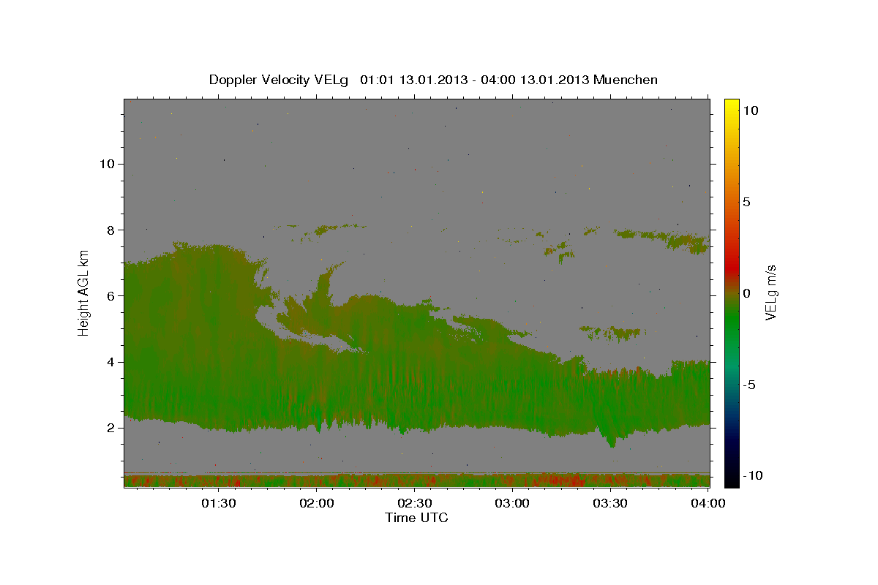
Task: Click the 'VELg m/s' colorbar label
Action: click(x=771, y=292)
